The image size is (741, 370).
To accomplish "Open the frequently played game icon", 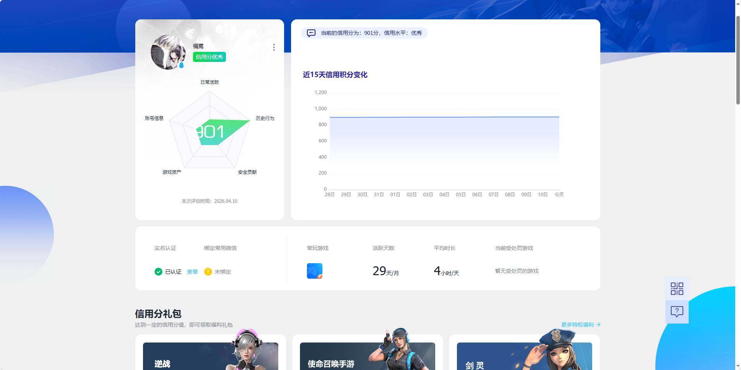I will coord(315,271).
